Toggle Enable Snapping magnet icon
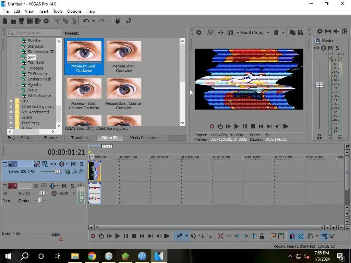Image resolution: width=351 pixels, height=263 pixels. [x=292, y=236]
